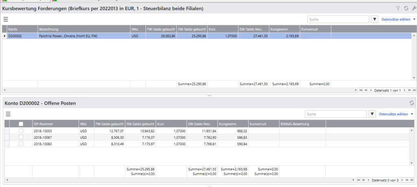Toggle select-all checkbox in Offene Posten header
417x187 pixels.
tap(21, 124)
